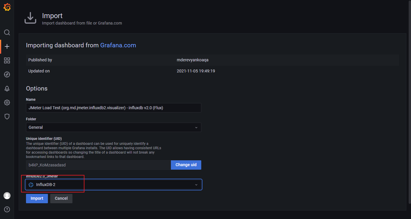Click the Folder field label
Screen dimensions: 411x219
(31, 119)
